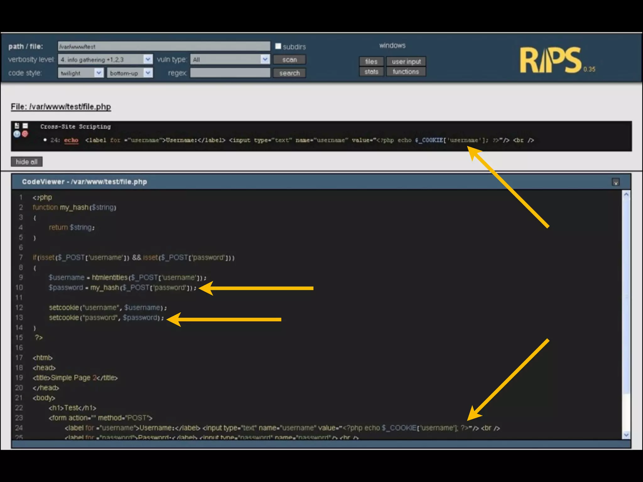Click the RIPS logo
Viewport: 643px width, 482px height.
[551, 60]
